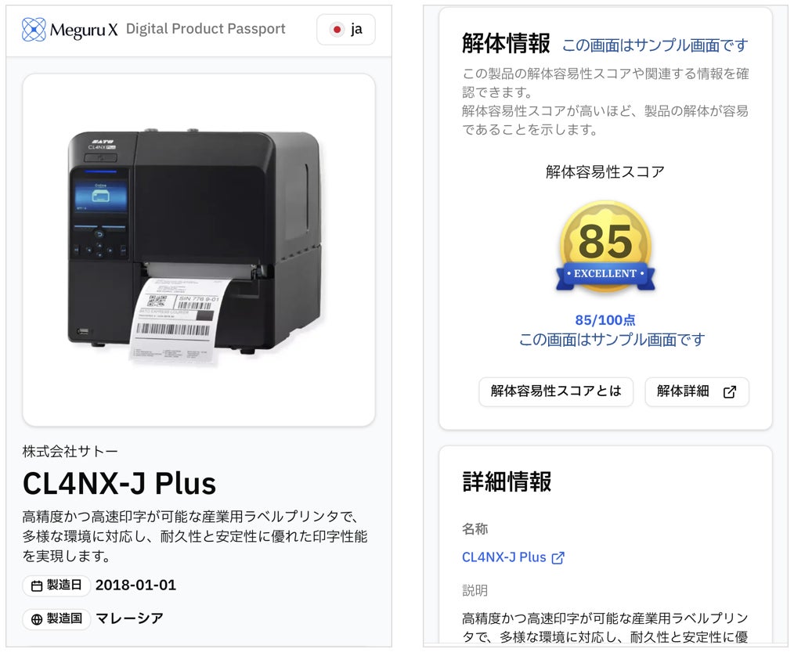The width and height of the screenshot is (794, 656).
Task: Click external link icon on 解体詳細
Action: [x=730, y=391]
